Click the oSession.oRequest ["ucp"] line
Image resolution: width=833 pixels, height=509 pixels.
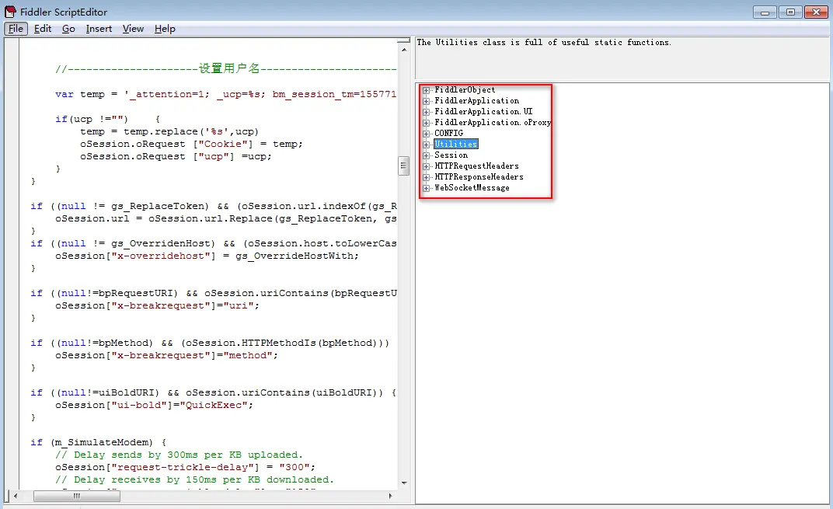tap(176, 156)
